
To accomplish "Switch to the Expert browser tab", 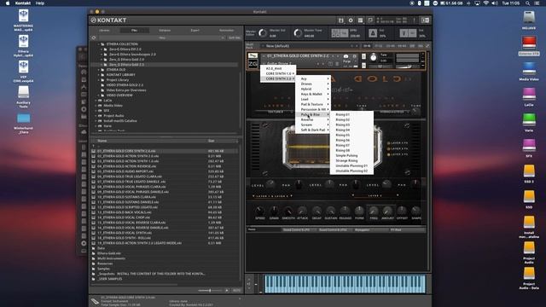I will (195, 31).
